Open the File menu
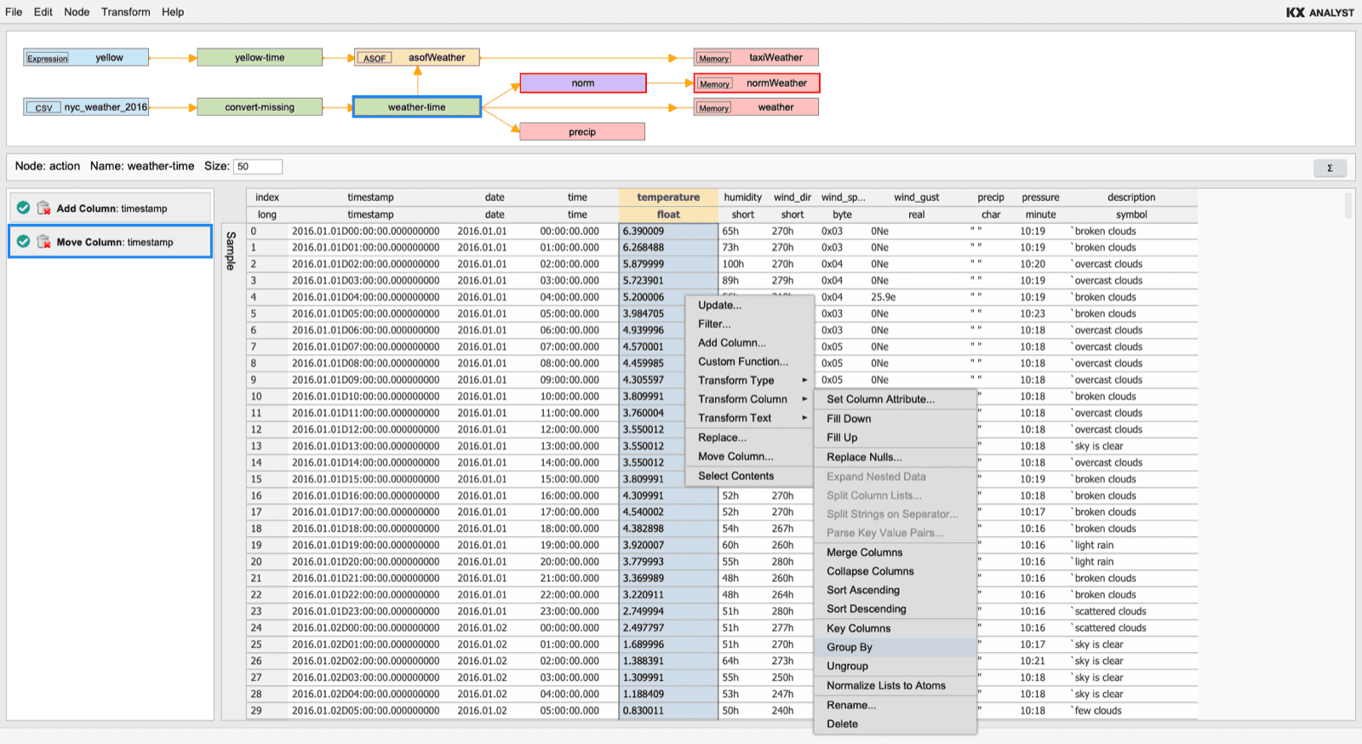The image size is (1362, 744). [14, 12]
